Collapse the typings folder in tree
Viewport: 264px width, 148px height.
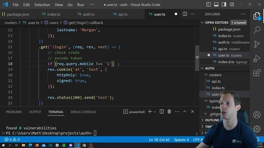click(x=206, y=101)
